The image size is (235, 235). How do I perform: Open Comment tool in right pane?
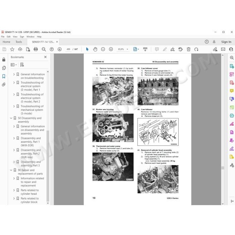[x=232, y=91]
